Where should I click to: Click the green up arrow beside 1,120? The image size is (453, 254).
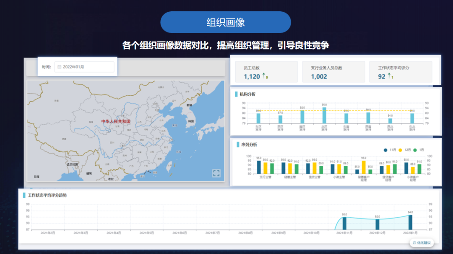tap(264, 76)
